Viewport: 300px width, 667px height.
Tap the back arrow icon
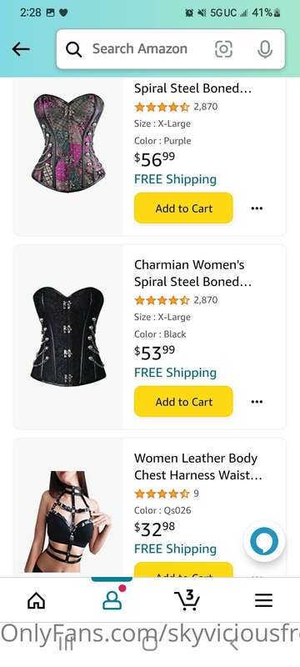[21, 49]
